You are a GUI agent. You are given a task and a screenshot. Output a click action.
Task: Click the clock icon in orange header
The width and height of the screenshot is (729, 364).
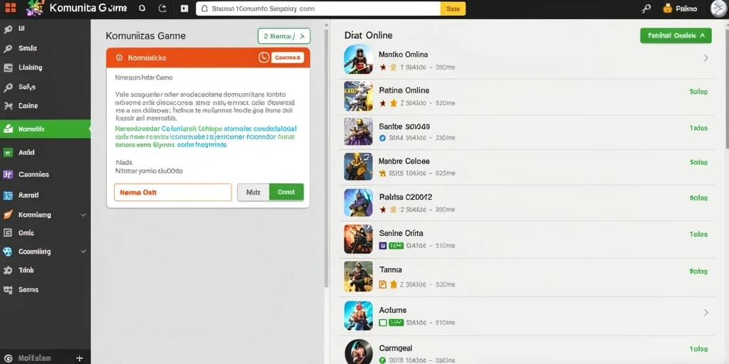tap(263, 58)
